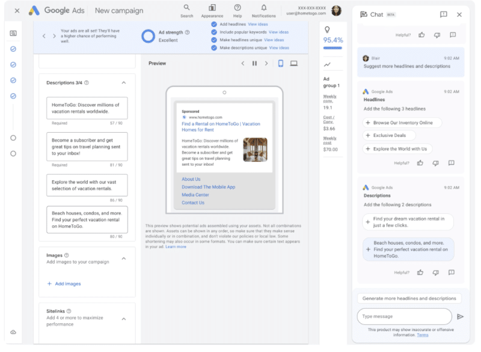Leave comment feedback on Headlines suggestion
481x352 pixels.
coord(452,163)
